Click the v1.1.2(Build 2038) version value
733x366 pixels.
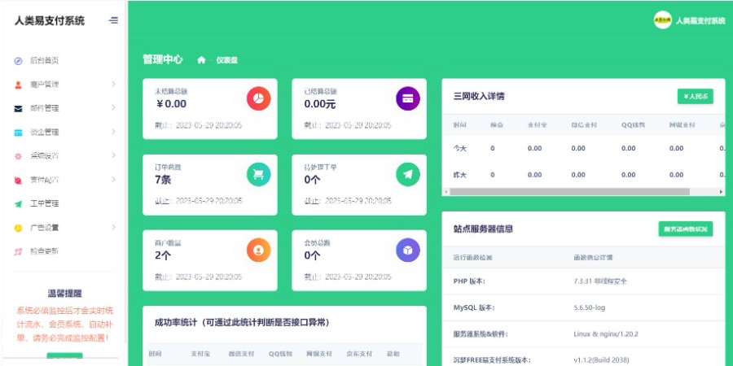coord(601,360)
